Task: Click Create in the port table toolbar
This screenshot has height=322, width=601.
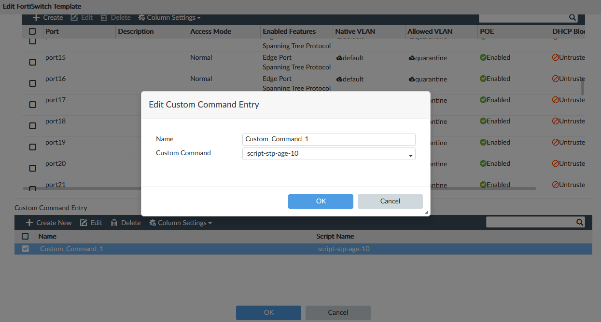Action: (48, 17)
